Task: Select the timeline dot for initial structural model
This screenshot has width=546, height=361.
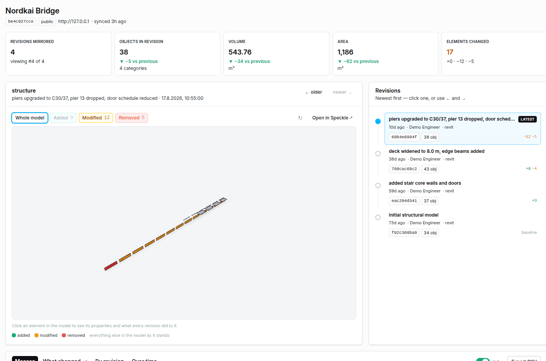Action: pos(378,217)
